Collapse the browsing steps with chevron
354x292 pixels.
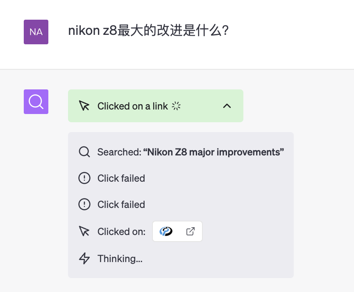click(227, 106)
